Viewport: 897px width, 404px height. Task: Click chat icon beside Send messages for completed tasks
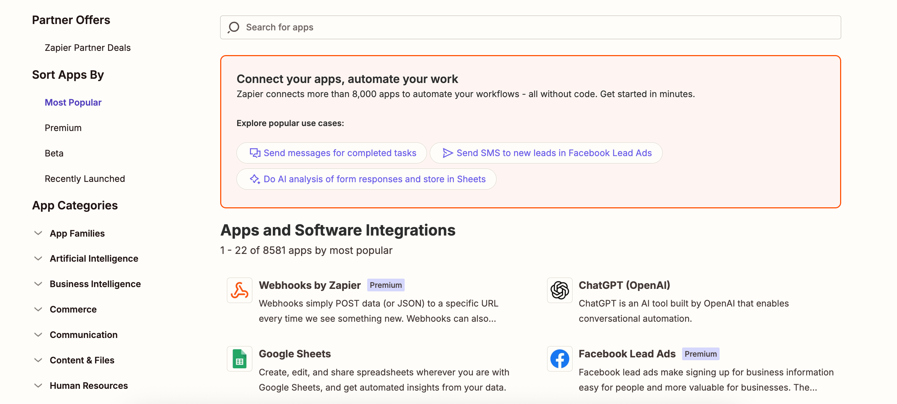[x=255, y=153]
